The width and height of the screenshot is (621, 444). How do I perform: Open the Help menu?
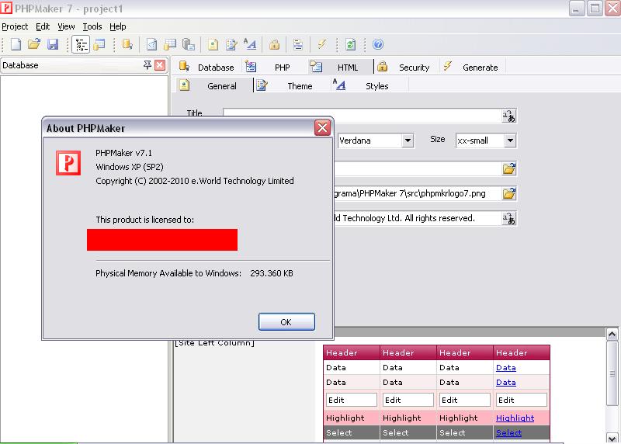118,26
